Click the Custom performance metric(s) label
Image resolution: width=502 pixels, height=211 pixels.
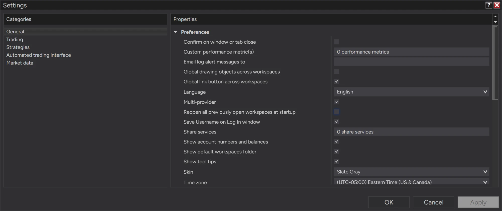pyautogui.click(x=219, y=52)
